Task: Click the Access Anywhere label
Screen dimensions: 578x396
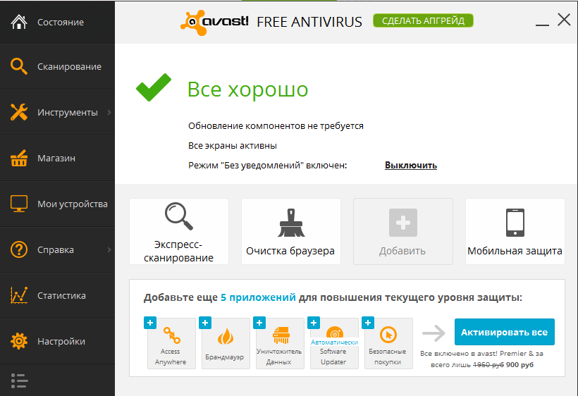Action: click(x=171, y=357)
